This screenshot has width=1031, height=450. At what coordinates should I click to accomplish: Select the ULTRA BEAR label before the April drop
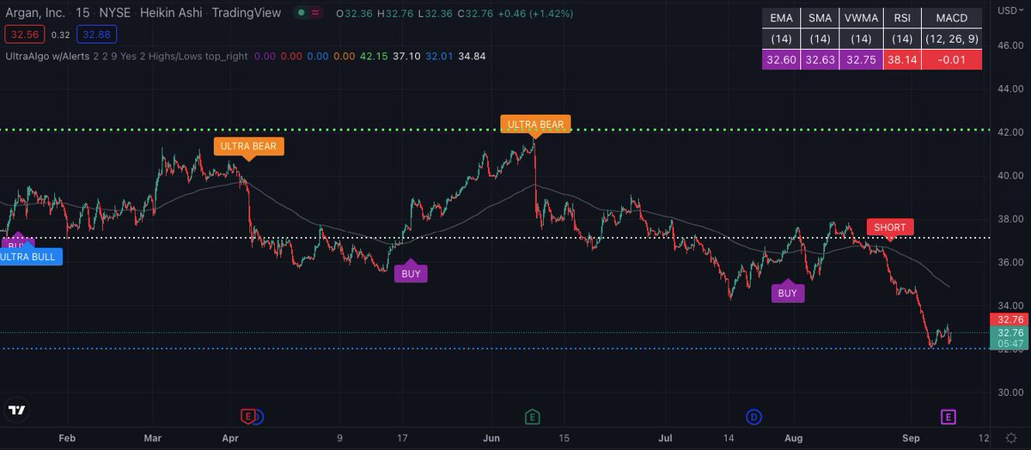click(248, 148)
